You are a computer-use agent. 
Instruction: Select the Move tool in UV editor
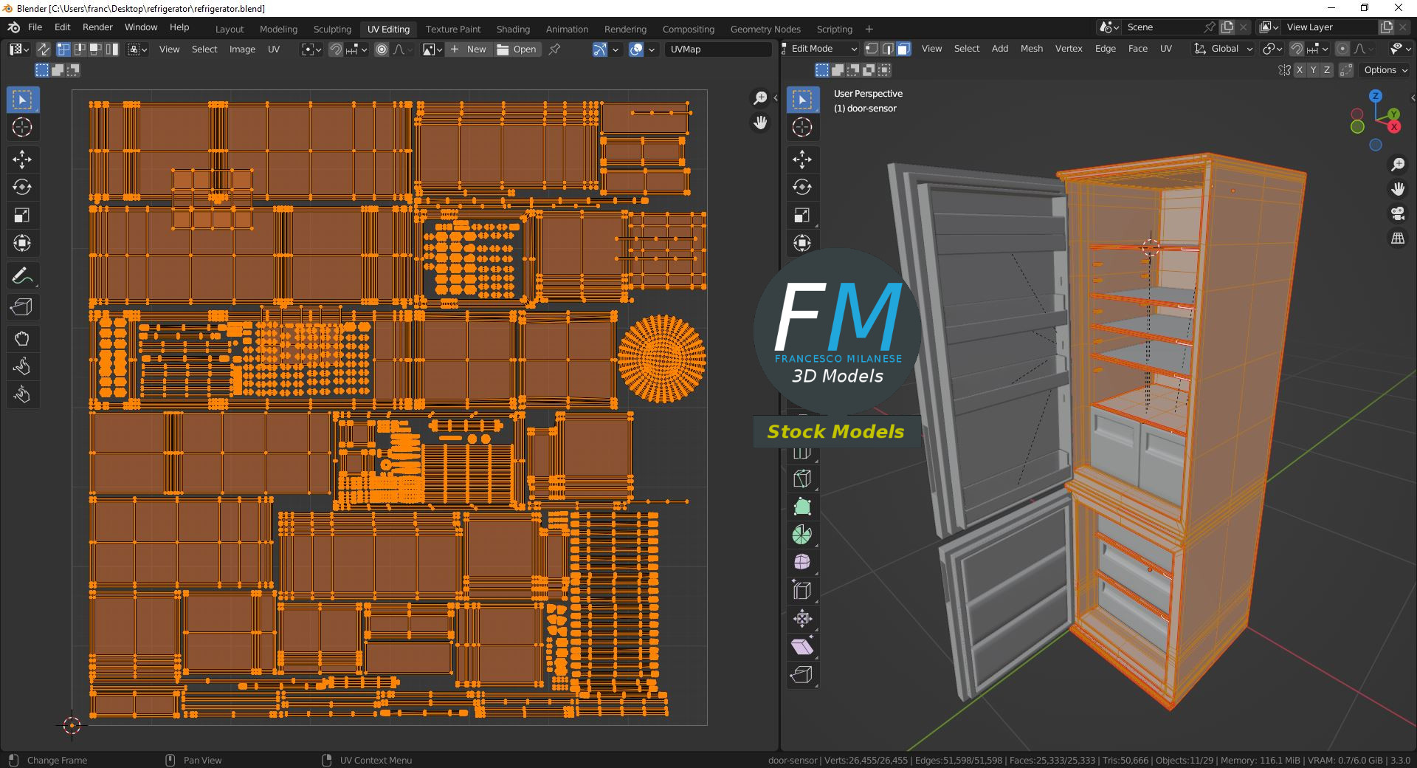(x=21, y=159)
